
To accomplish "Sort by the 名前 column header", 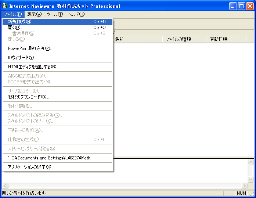I will (138, 39).
